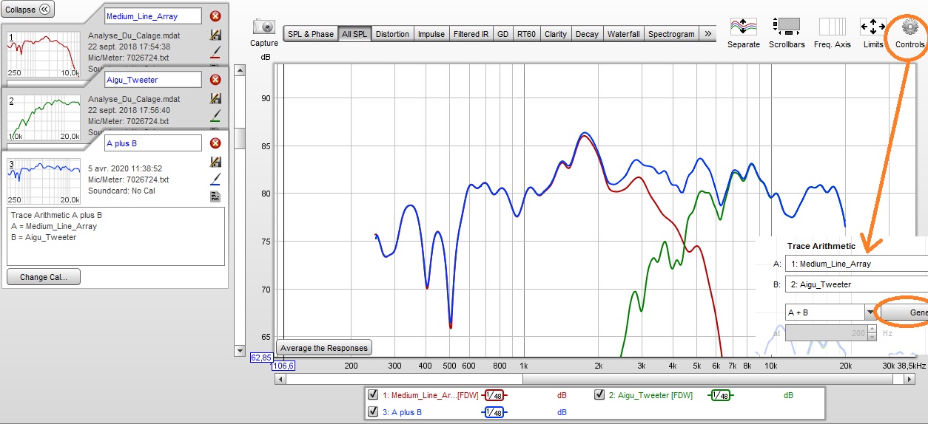Uncheck the 3: A plus B checkbox

(x=374, y=411)
